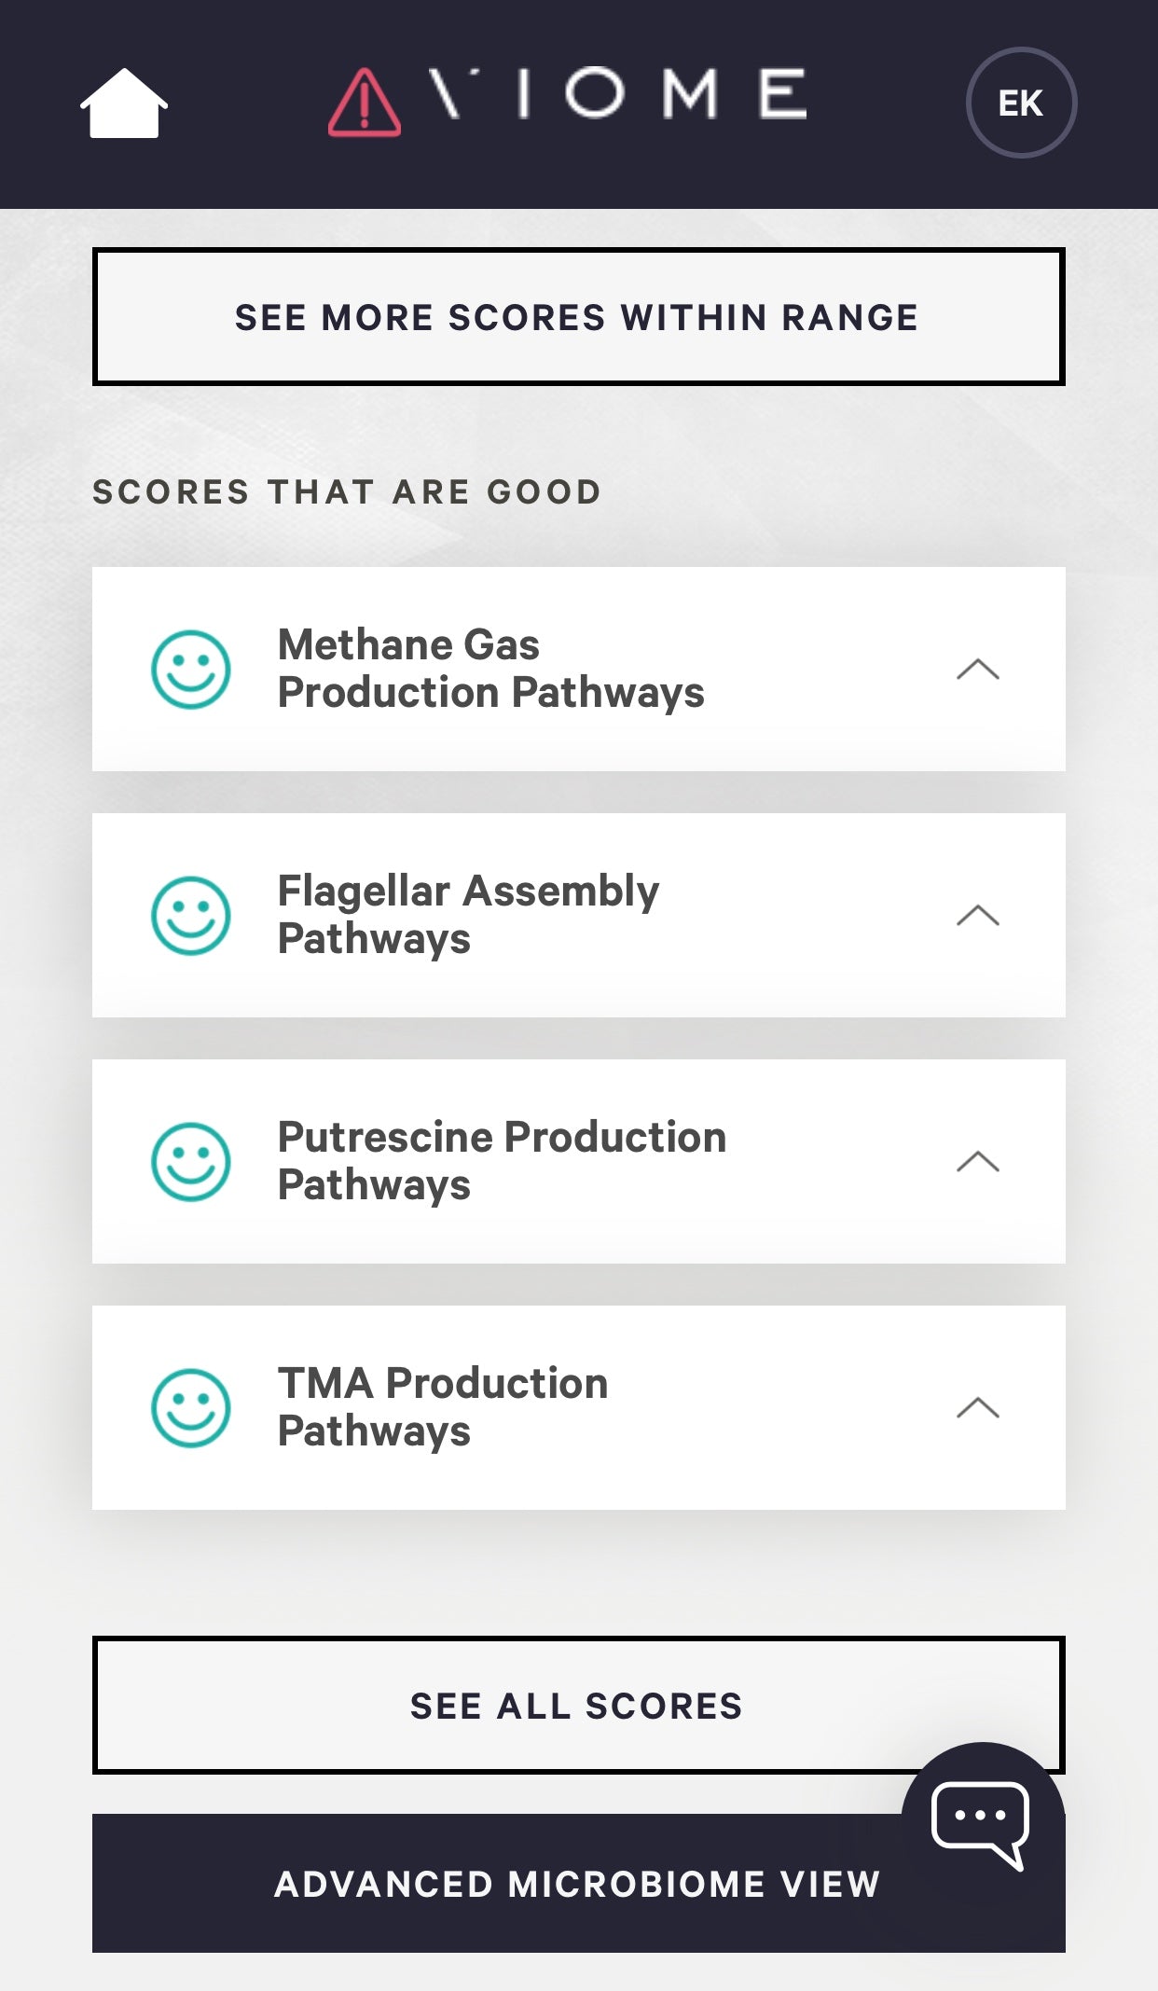Tap the VIOME wordmark in header
The image size is (1158, 1991).
click(x=617, y=93)
